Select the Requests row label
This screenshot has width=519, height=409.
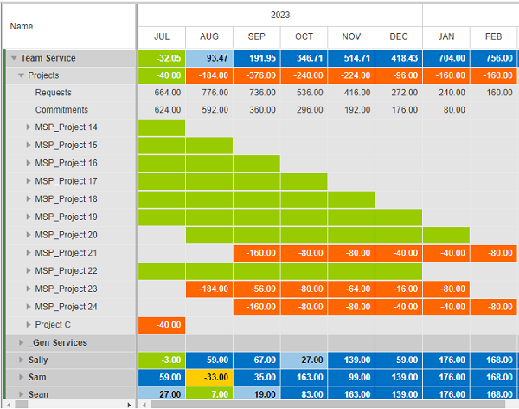[x=54, y=93]
